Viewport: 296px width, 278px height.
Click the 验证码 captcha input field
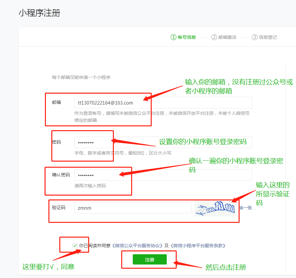pos(133,208)
